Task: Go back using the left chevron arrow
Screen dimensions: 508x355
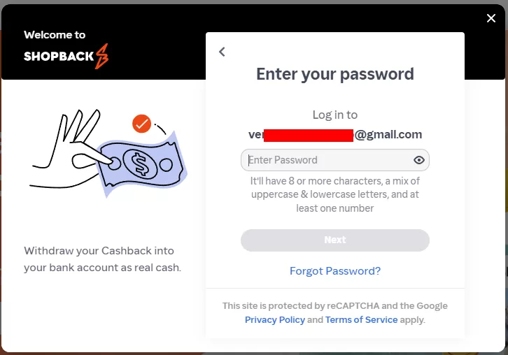Action: (222, 52)
